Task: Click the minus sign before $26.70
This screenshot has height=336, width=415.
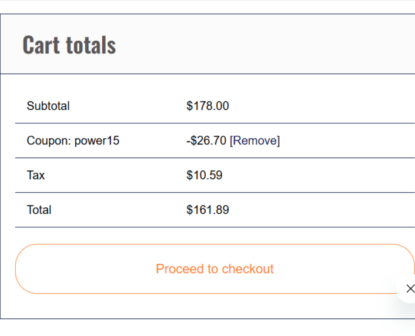Action: (189, 141)
